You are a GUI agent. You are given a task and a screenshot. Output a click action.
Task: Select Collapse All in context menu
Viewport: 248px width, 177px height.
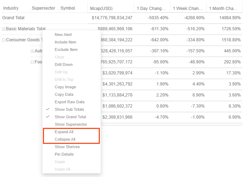click(x=65, y=139)
